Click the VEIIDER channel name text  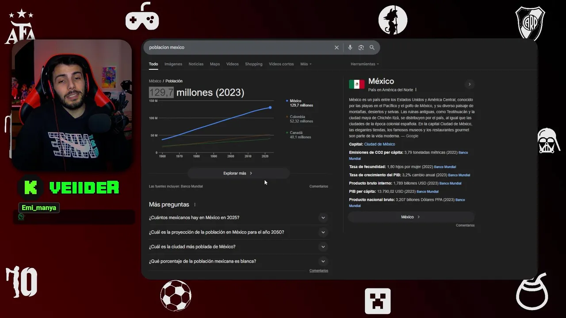84,188
